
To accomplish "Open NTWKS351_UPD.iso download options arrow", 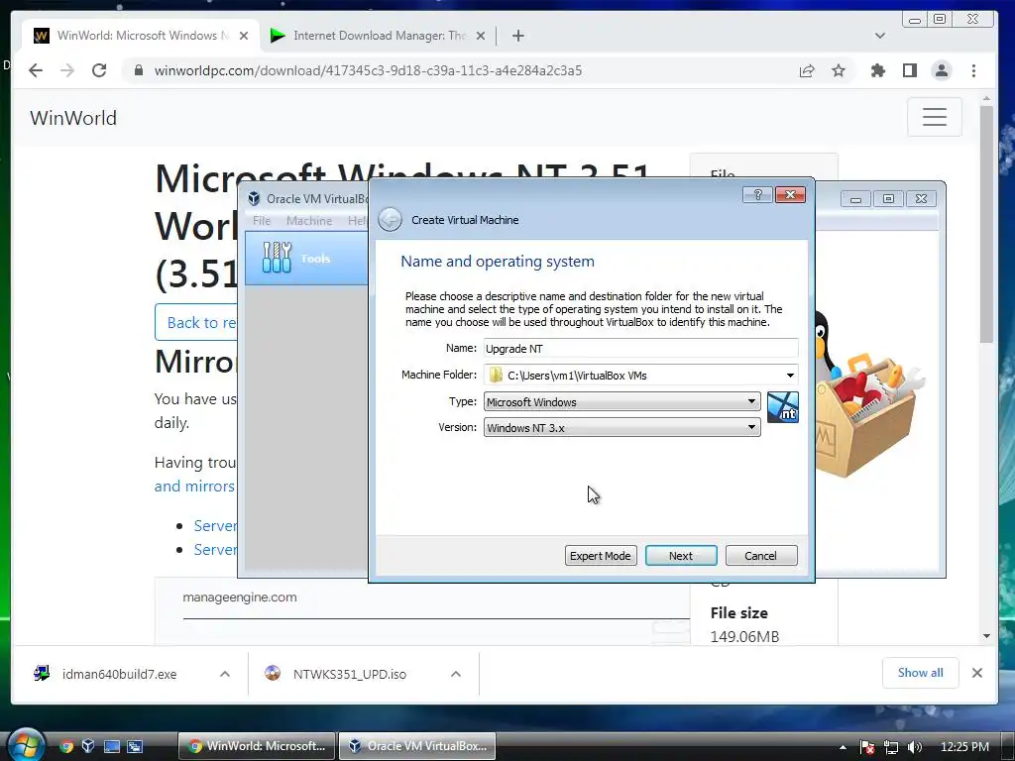I will (456, 674).
